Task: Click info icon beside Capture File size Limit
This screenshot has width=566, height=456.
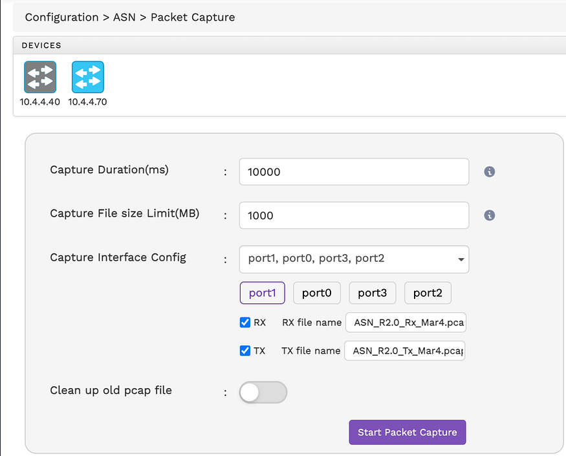Action: [x=490, y=215]
